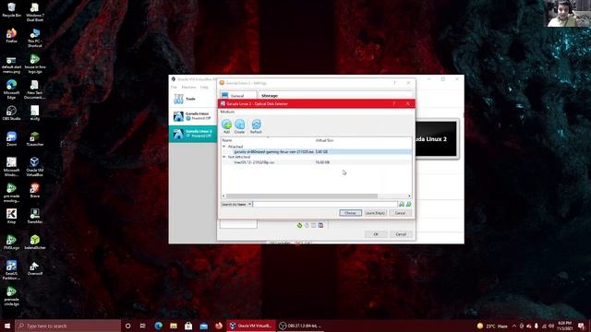Open Recycle Bin desktop icon
The width and height of the screenshot is (591, 332).
click(x=11, y=10)
